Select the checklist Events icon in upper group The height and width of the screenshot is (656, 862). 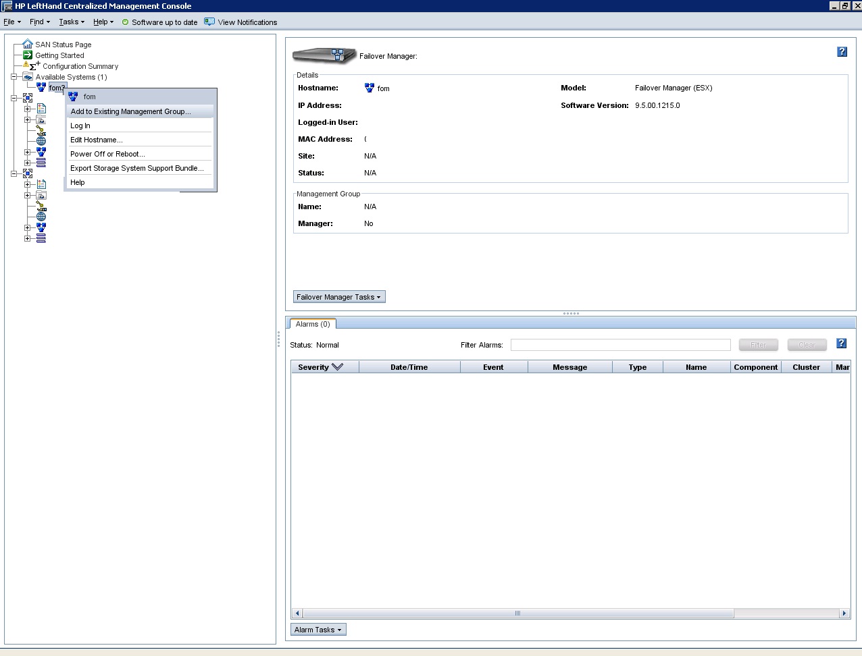point(41,109)
